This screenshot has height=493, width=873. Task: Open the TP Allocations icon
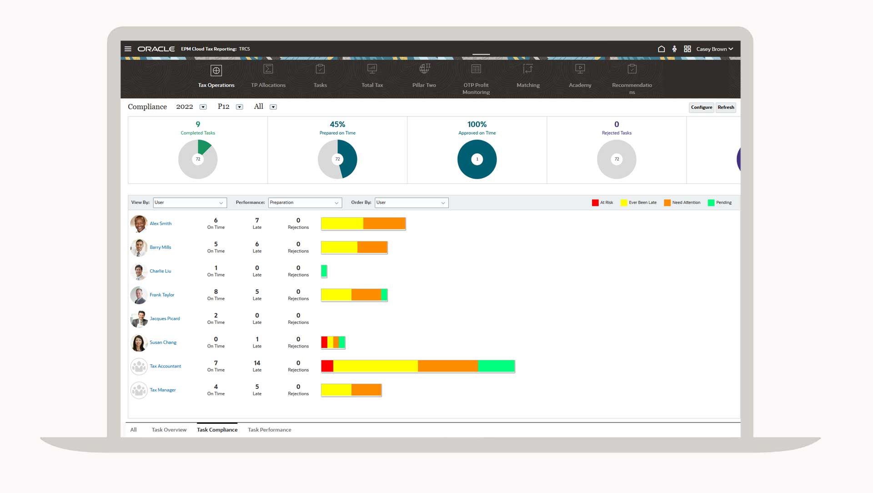coord(268,69)
